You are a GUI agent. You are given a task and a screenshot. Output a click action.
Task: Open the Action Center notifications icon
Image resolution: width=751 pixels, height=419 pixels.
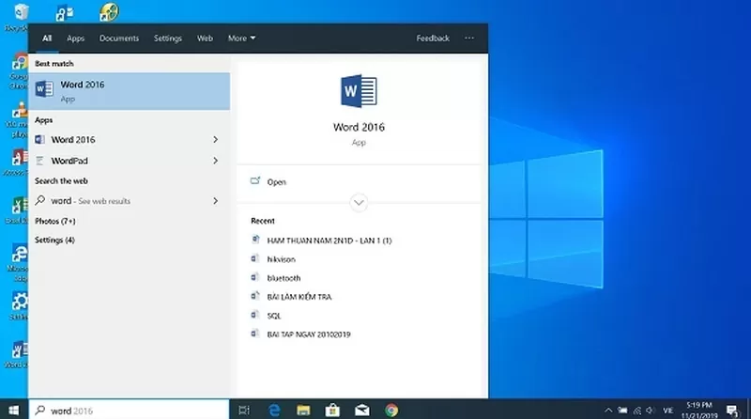pos(732,411)
